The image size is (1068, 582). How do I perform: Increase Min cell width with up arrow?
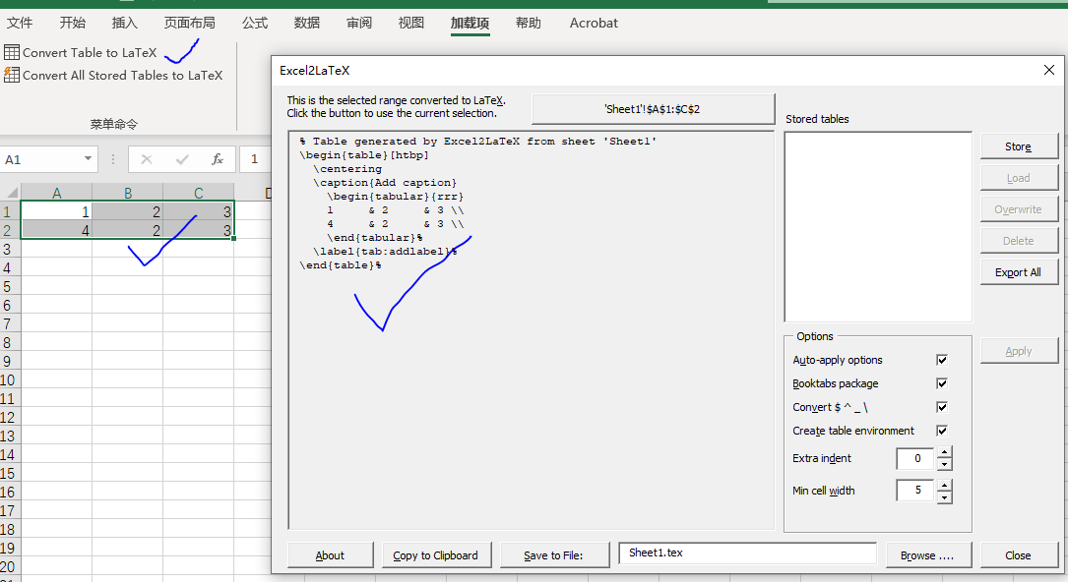coord(944,485)
